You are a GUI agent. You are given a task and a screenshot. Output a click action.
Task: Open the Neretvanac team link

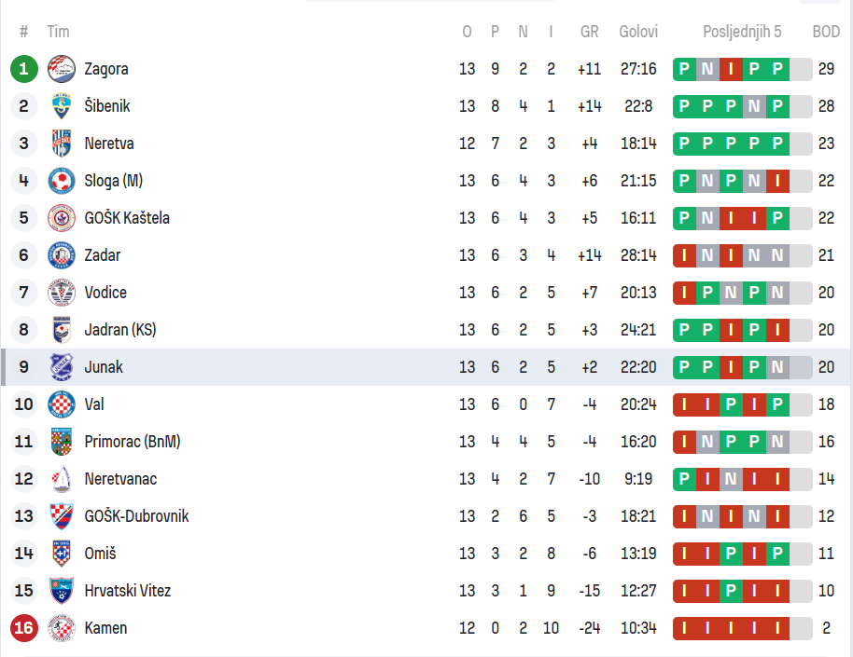[x=120, y=479]
